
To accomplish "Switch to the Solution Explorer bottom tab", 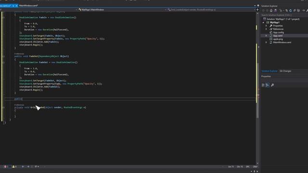I will (x=269, y=71).
